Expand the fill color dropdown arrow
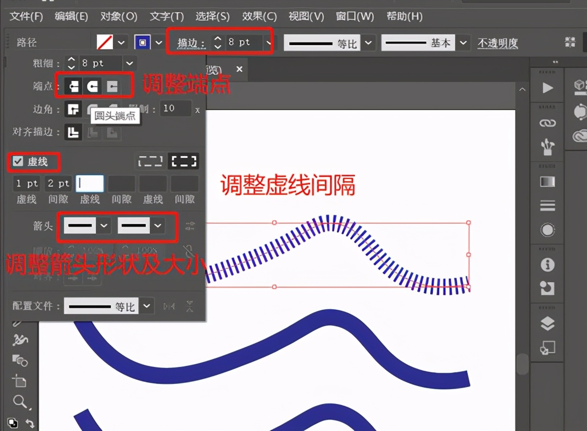The width and height of the screenshot is (587, 431). [x=121, y=43]
